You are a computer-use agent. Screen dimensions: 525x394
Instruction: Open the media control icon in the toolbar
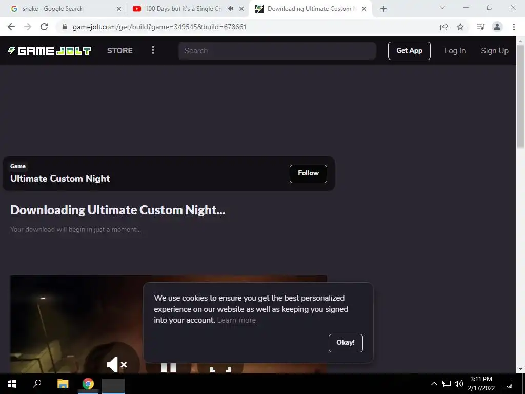[480, 27]
